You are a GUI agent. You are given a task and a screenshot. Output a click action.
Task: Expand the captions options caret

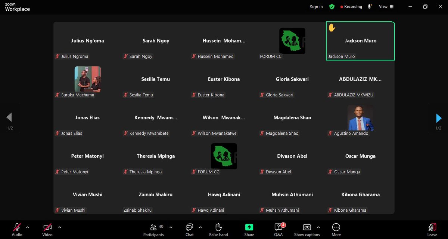coord(318,227)
